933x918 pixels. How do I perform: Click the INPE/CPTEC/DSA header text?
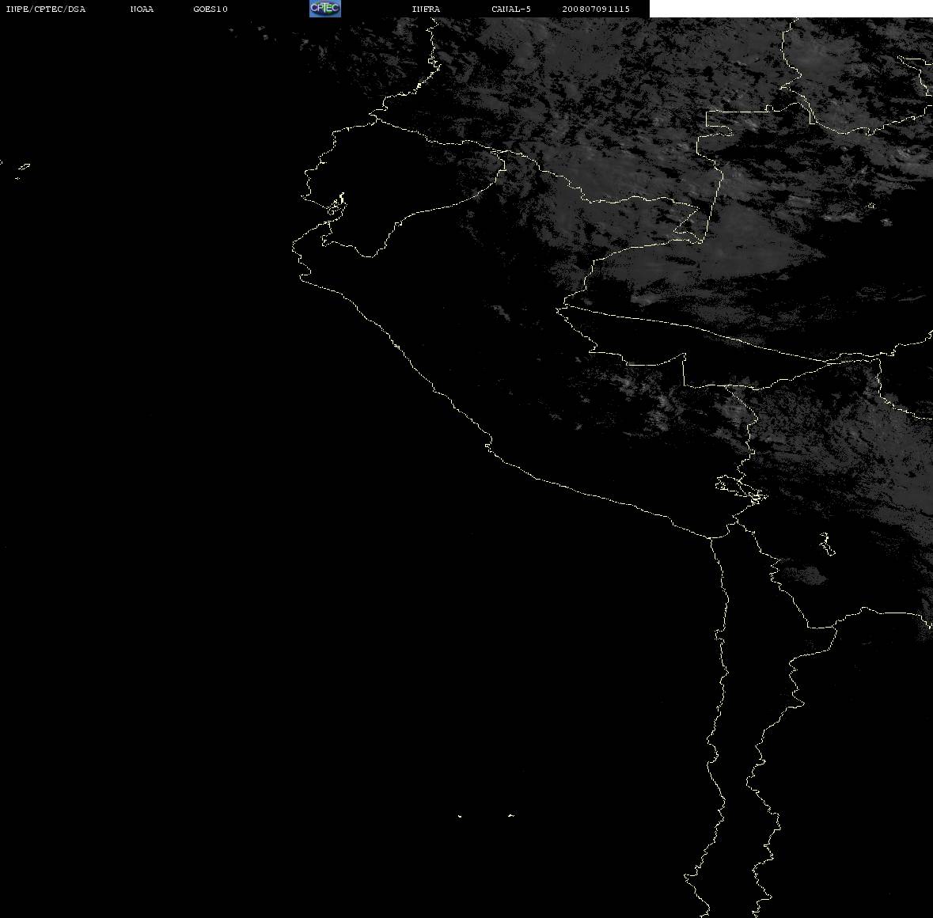click(46, 9)
